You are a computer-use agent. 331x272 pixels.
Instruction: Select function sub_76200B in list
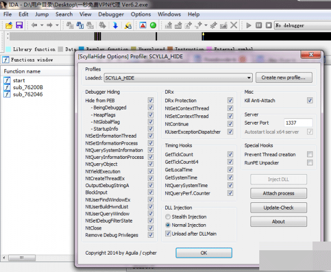pyautogui.click(x=28, y=87)
